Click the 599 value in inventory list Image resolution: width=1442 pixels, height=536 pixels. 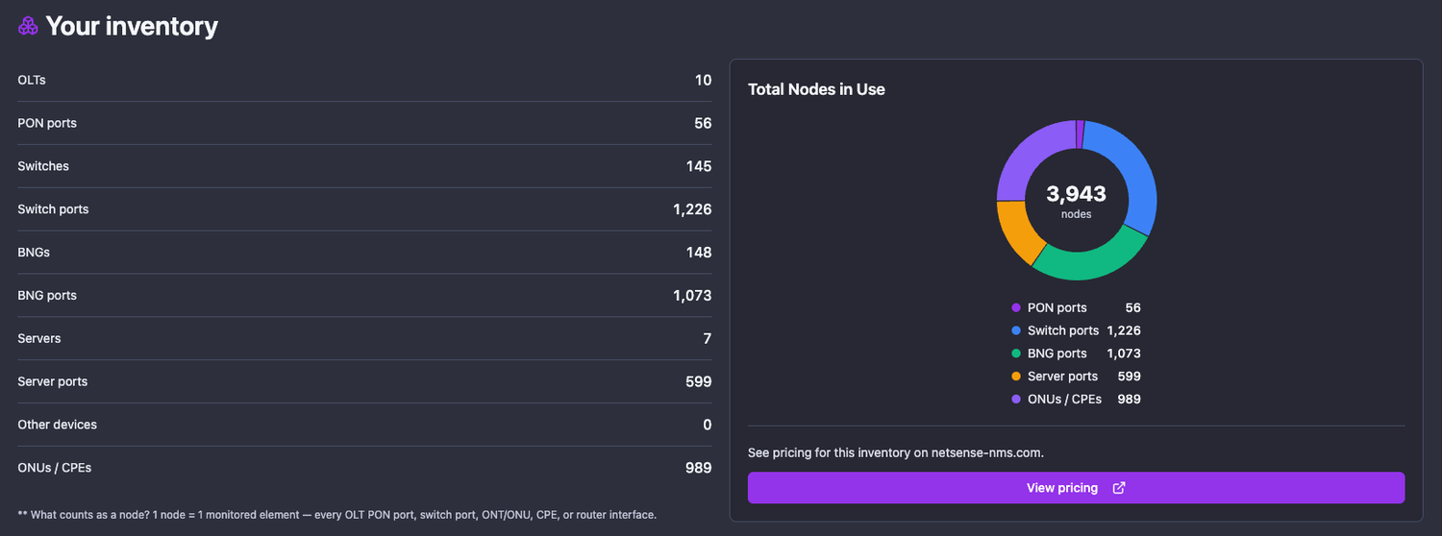click(699, 381)
